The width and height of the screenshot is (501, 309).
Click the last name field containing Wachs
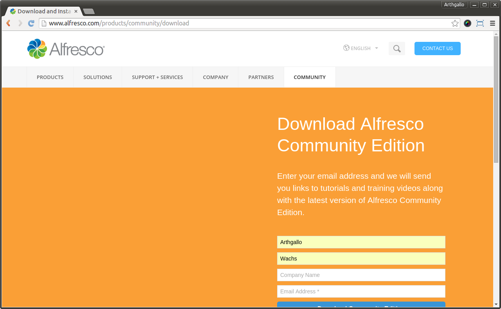361,259
